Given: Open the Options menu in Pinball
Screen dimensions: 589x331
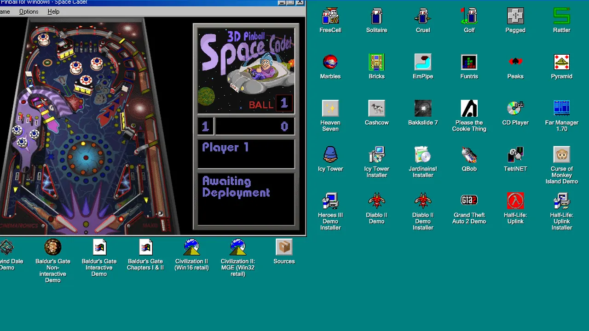Looking at the screenshot, I should [x=29, y=11].
